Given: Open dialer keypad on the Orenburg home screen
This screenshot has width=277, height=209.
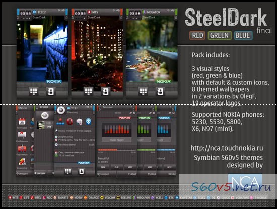Looking at the screenshot, I should [x=68, y=171].
